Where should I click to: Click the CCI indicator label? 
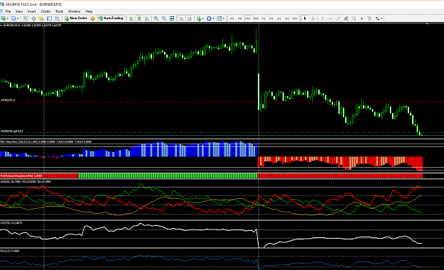tap(11, 223)
